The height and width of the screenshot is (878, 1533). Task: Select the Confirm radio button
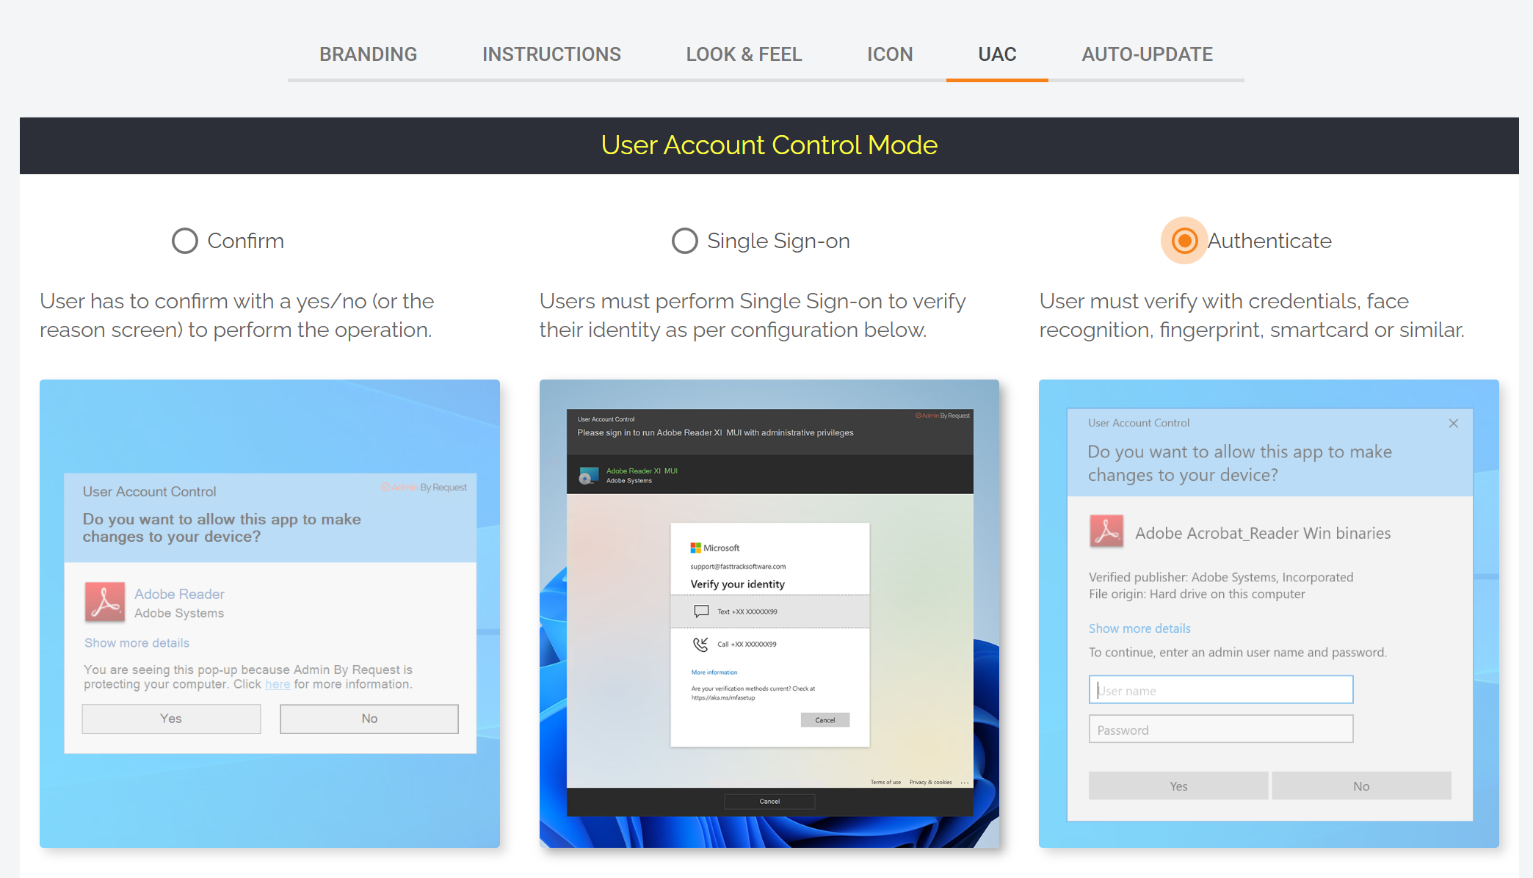185,241
